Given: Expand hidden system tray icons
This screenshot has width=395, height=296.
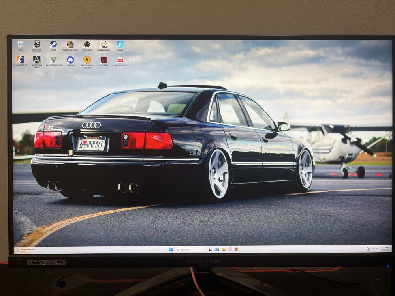Looking at the screenshot, I should click(x=363, y=249).
